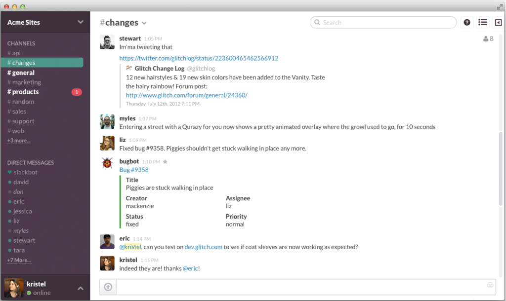The width and height of the screenshot is (506, 301).
Task: Open the Acme Sites team menu
Action: [x=45, y=22]
